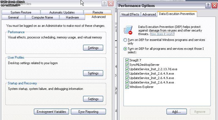Open the Advanced tab in Performance Options
The image size is (218, 120).
click(x=149, y=14)
